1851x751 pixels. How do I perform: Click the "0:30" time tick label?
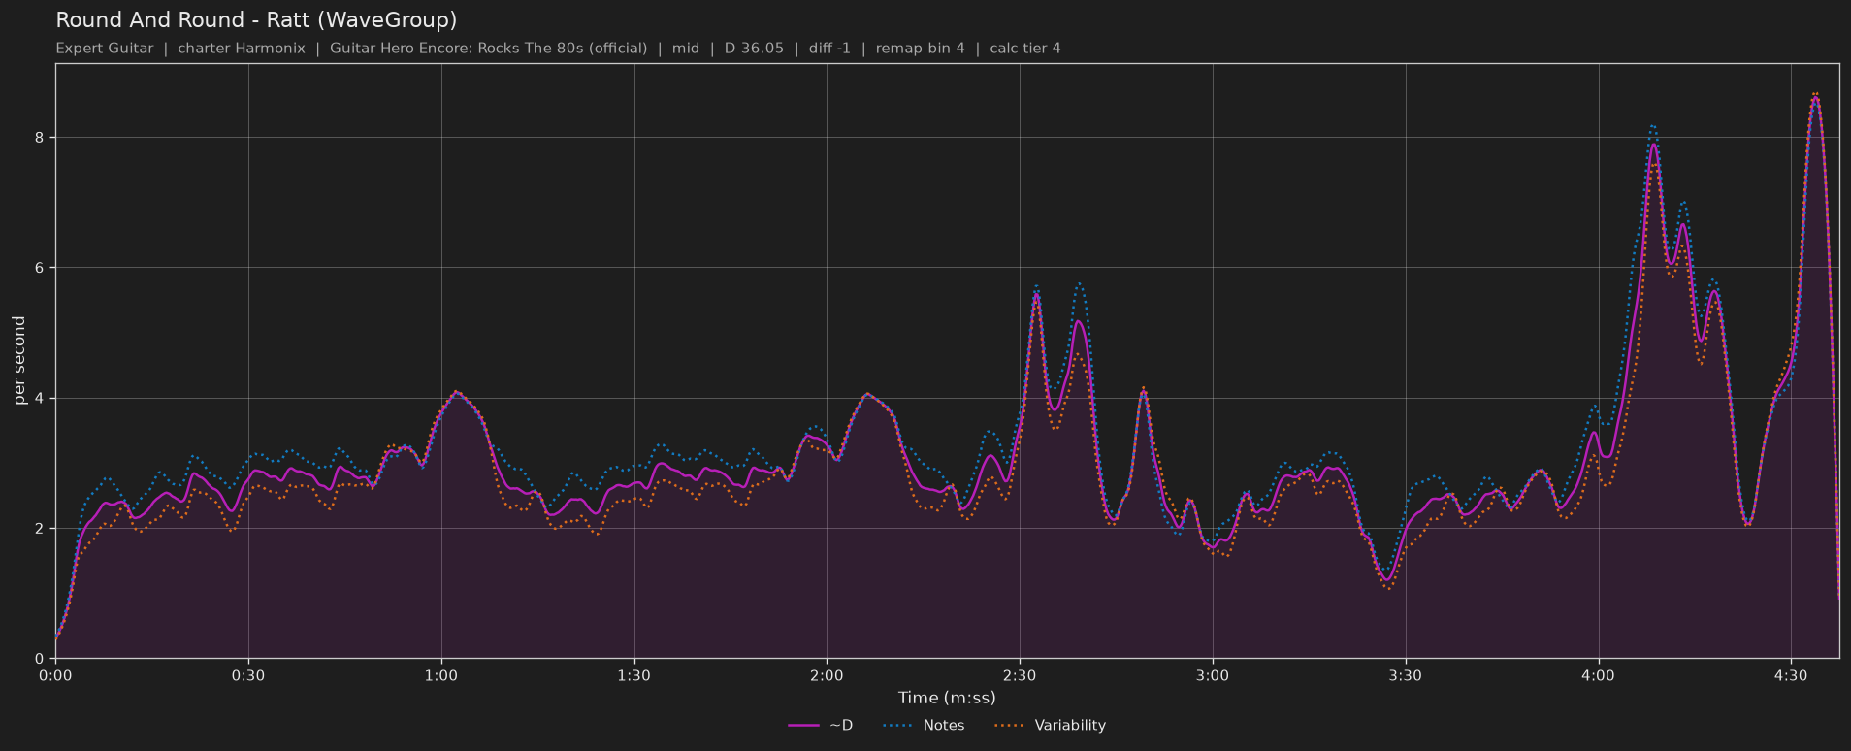(248, 675)
